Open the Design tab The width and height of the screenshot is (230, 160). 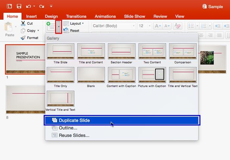pos(51,16)
